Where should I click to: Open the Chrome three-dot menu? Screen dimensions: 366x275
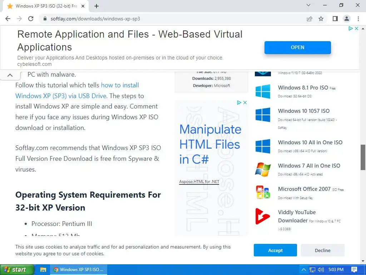[358, 19]
